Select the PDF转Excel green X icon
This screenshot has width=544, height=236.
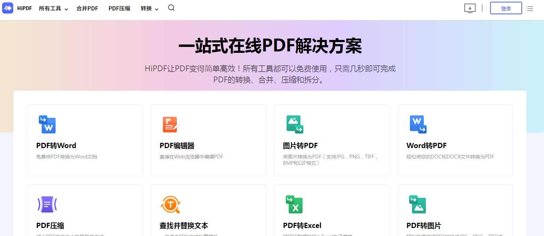(295, 204)
